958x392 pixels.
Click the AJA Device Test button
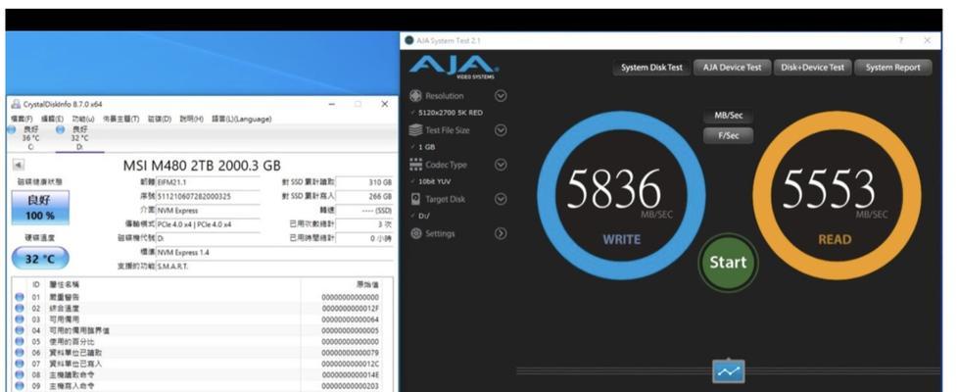click(732, 68)
